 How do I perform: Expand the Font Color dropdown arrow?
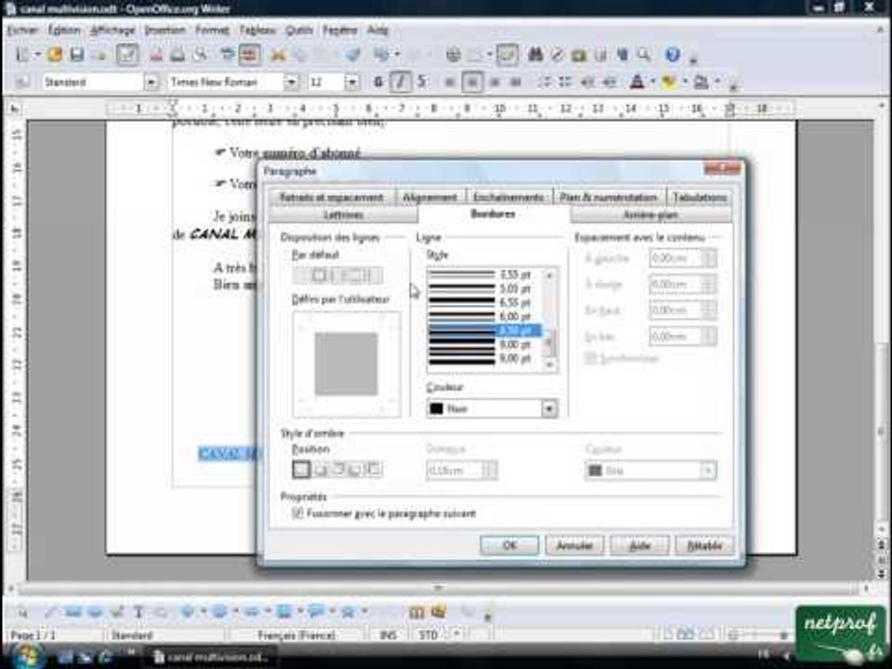tap(652, 83)
